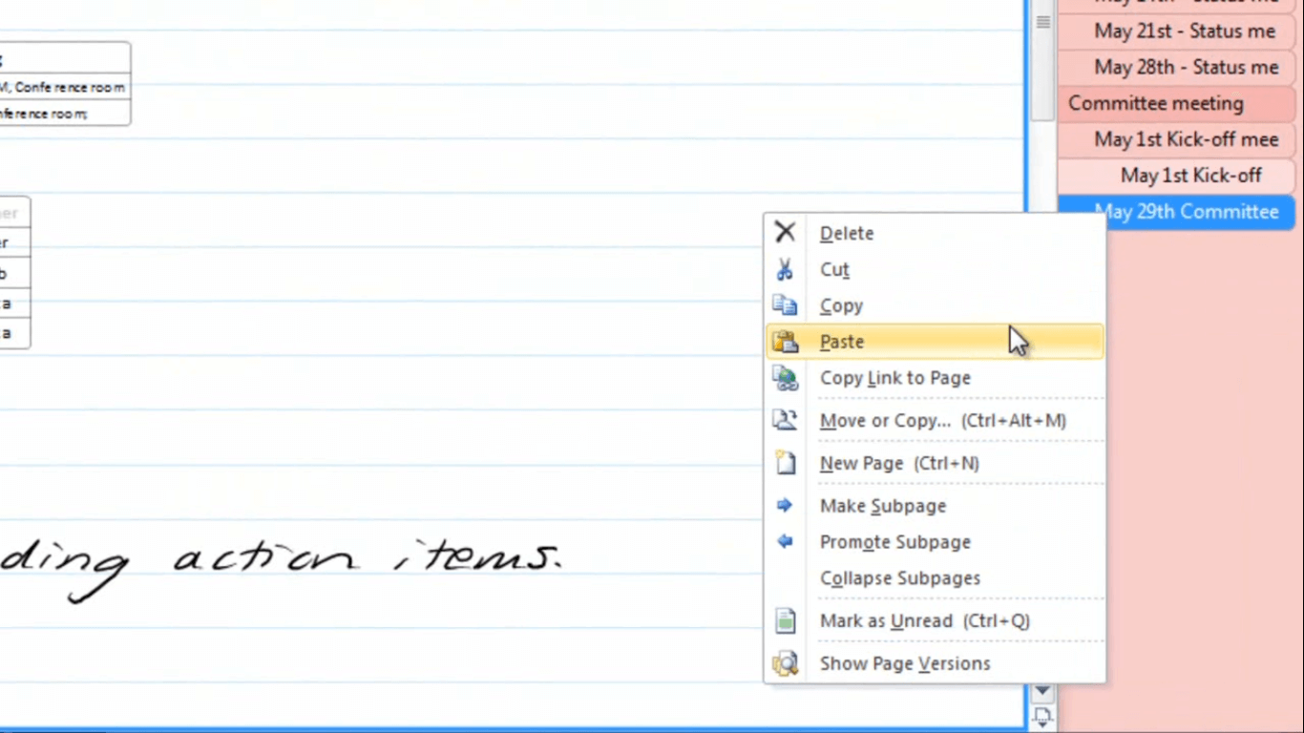Click the Paste clipboard icon
This screenshot has height=733, width=1304.
pyautogui.click(x=785, y=341)
